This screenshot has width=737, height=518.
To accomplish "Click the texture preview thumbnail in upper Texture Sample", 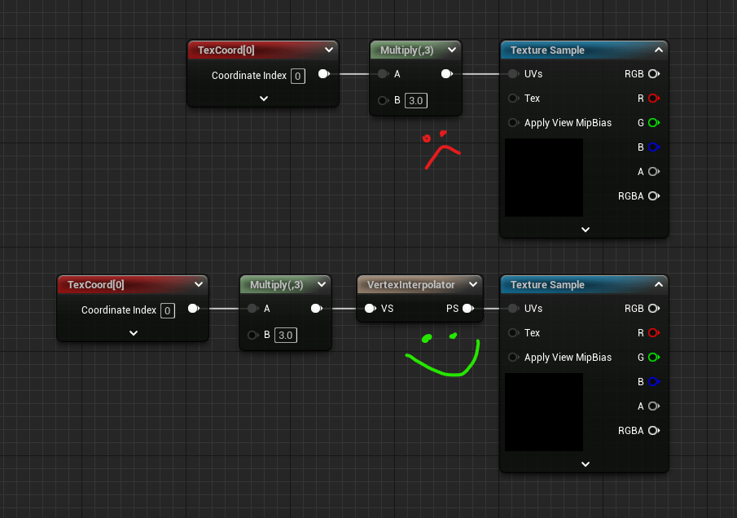I will (544, 178).
